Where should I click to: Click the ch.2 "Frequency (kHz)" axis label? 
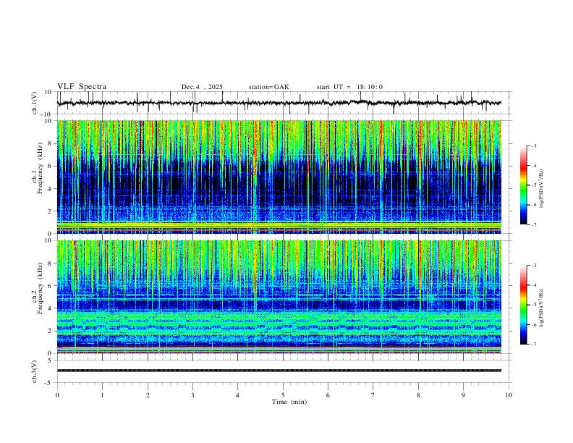coord(41,288)
